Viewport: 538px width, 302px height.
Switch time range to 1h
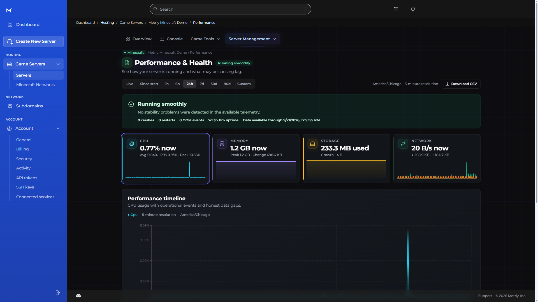click(x=167, y=84)
